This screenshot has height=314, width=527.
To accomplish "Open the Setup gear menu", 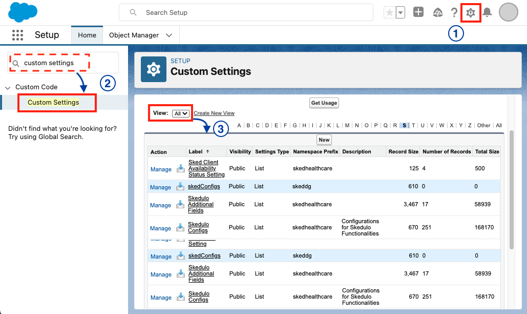I will point(471,13).
